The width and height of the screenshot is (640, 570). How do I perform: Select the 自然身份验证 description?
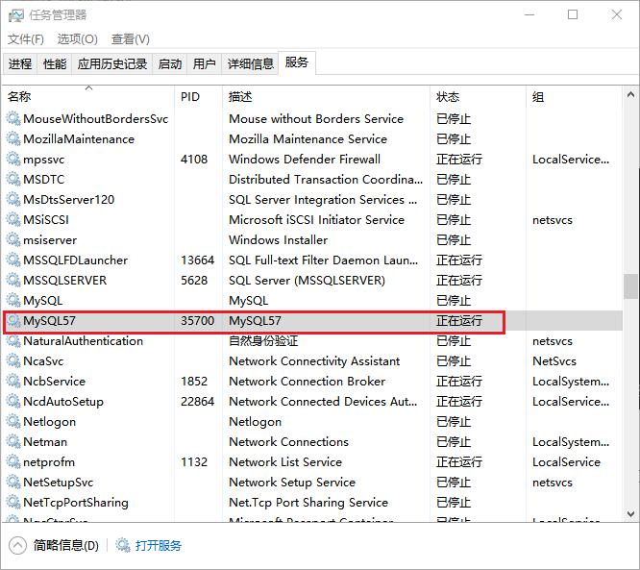(263, 341)
